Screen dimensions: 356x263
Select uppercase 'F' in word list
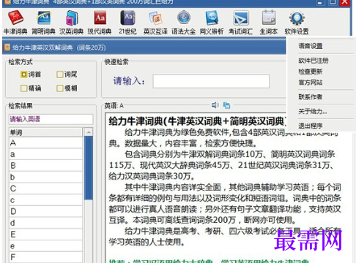[x=45, y=257]
